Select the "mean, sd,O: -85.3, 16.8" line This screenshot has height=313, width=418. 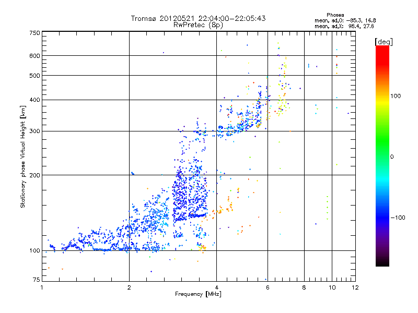(345, 20)
